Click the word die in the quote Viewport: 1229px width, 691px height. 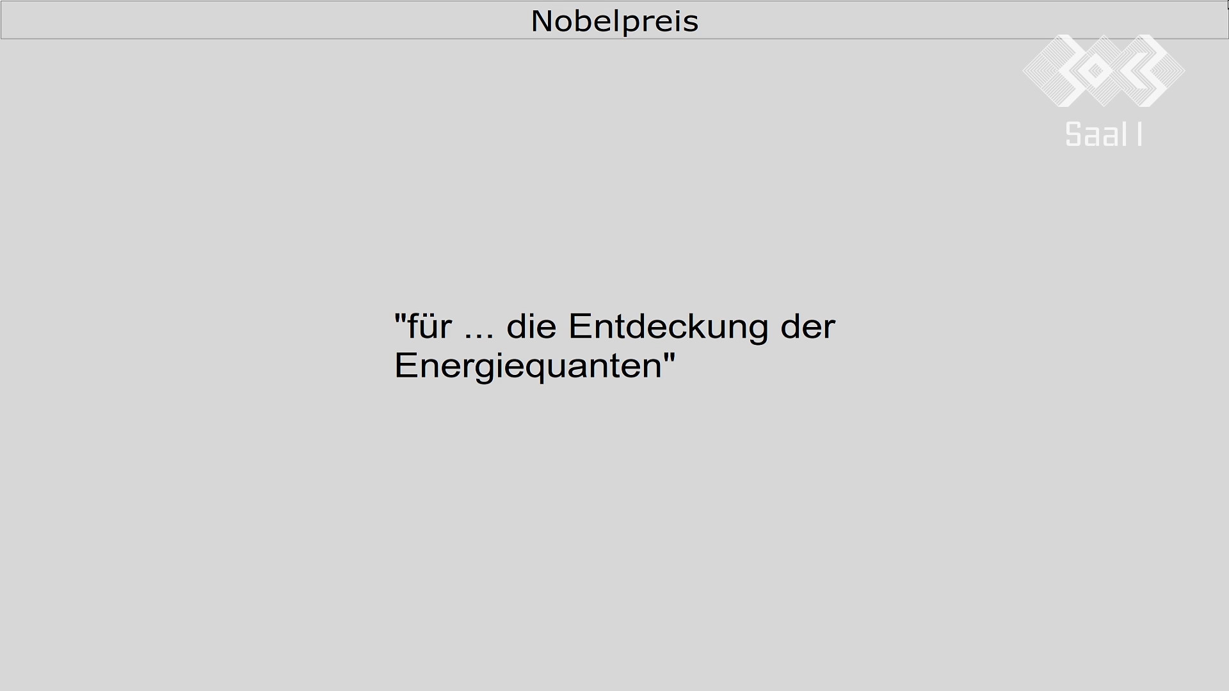[x=531, y=326]
